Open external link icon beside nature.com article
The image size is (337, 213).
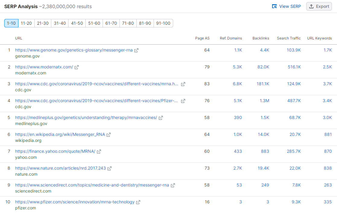[x=110, y=168]
